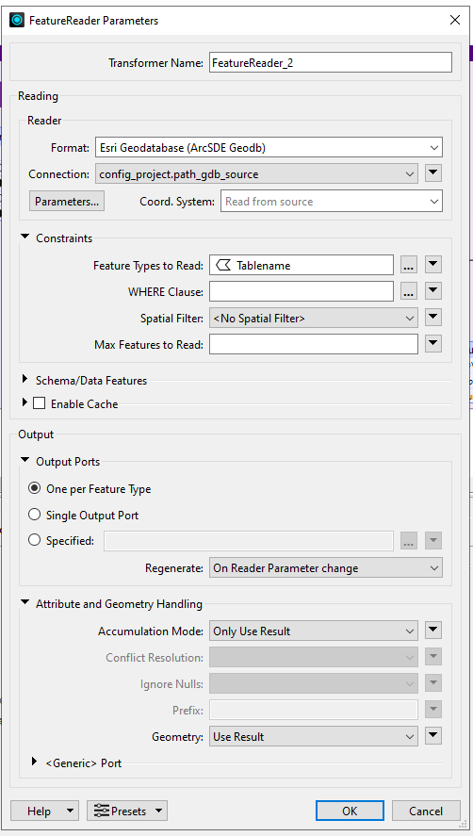Image resolution: width=473 pixels, height=836 pixels.
Task: Open the Presets menu button
Action: pyautogui.click(x=127, y=811)
